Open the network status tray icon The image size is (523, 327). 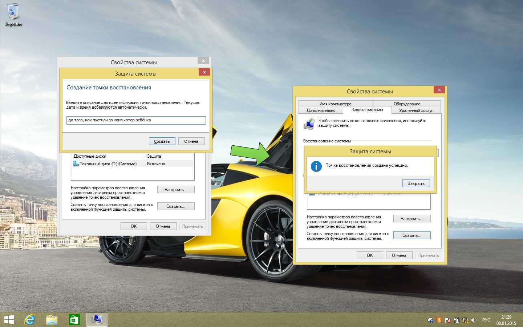(x=465, y=320)
